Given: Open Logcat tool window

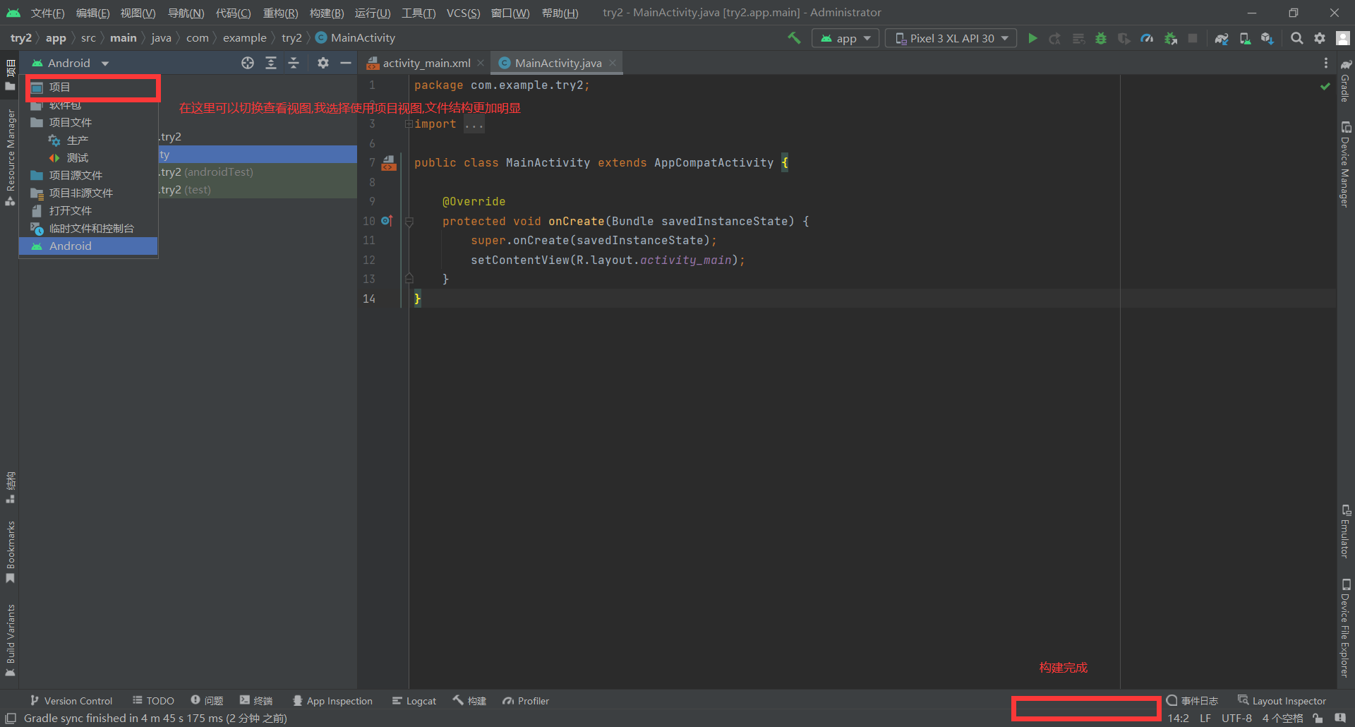Looking at the screenshot, I should 414,701.
